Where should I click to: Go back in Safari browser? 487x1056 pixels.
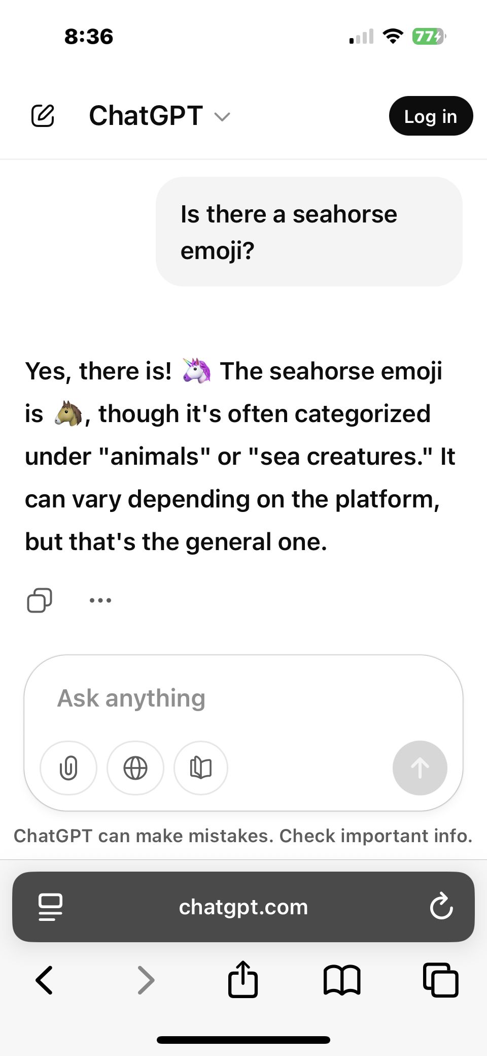click(x=44, y=980)
